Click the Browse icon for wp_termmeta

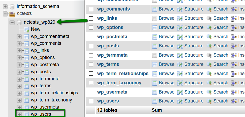click(155, 55)
